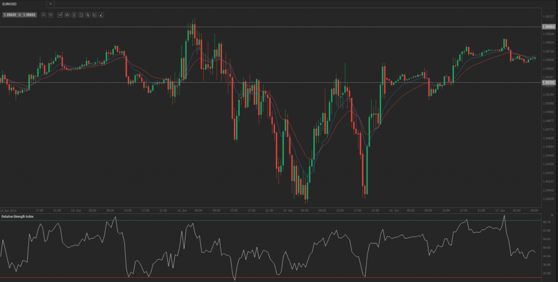558x282 pixels.
Task: Click the ask price 1.35652 button
Action: (29, 15)
